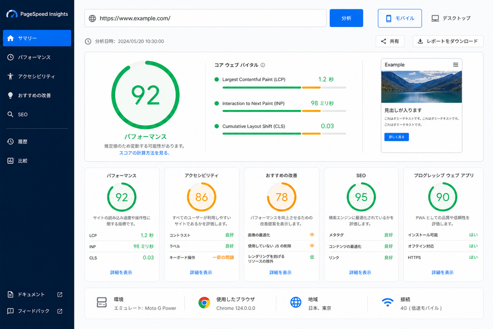Click the INP progress bar
The image size is (493, 329).
(x=284, y=111)
